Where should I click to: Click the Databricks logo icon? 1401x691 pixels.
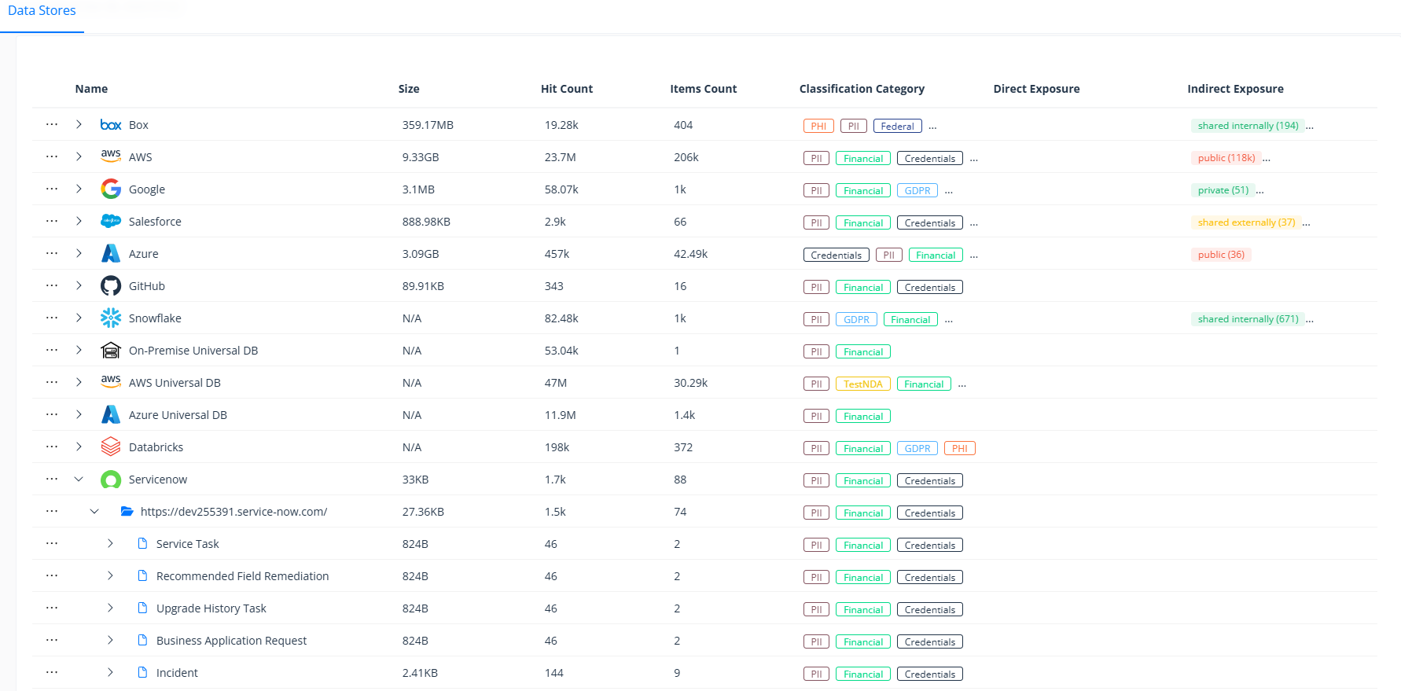pyautogui.click(x=111, y=447)
